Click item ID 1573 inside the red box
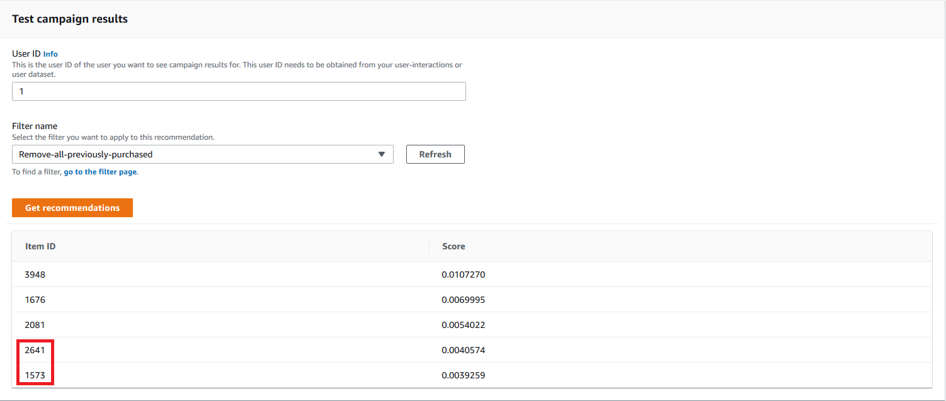Screen dimensions: 946x401 [35, 375]
